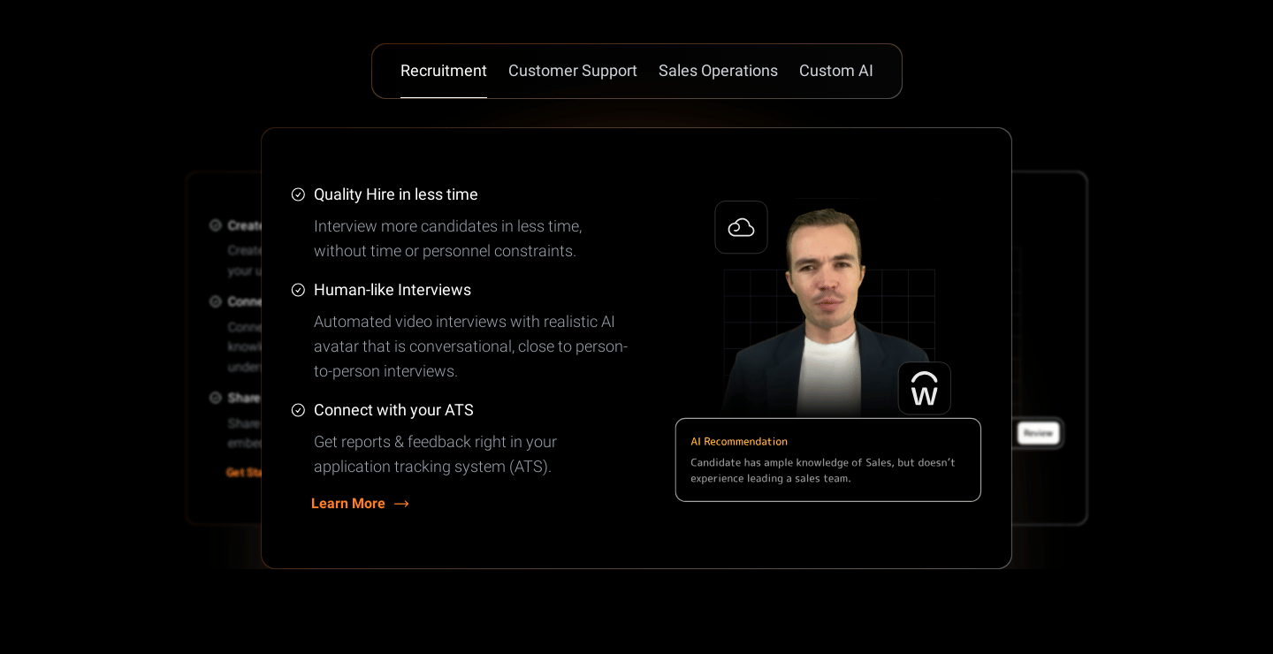Click check icon beside Quality Hire in less time
Image resolution: width=1273 pixels, height=654 pixels.
pos(298,194)
